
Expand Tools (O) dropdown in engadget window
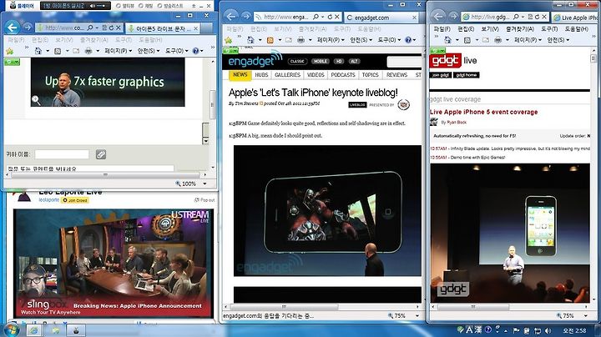[x=389, y=40]
